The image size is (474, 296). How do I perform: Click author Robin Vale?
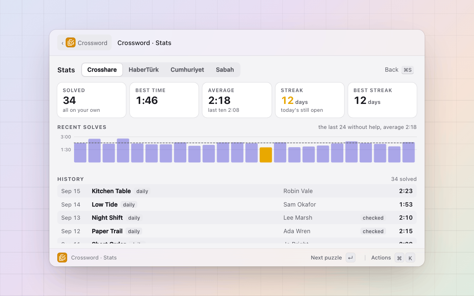coord(298,191)
